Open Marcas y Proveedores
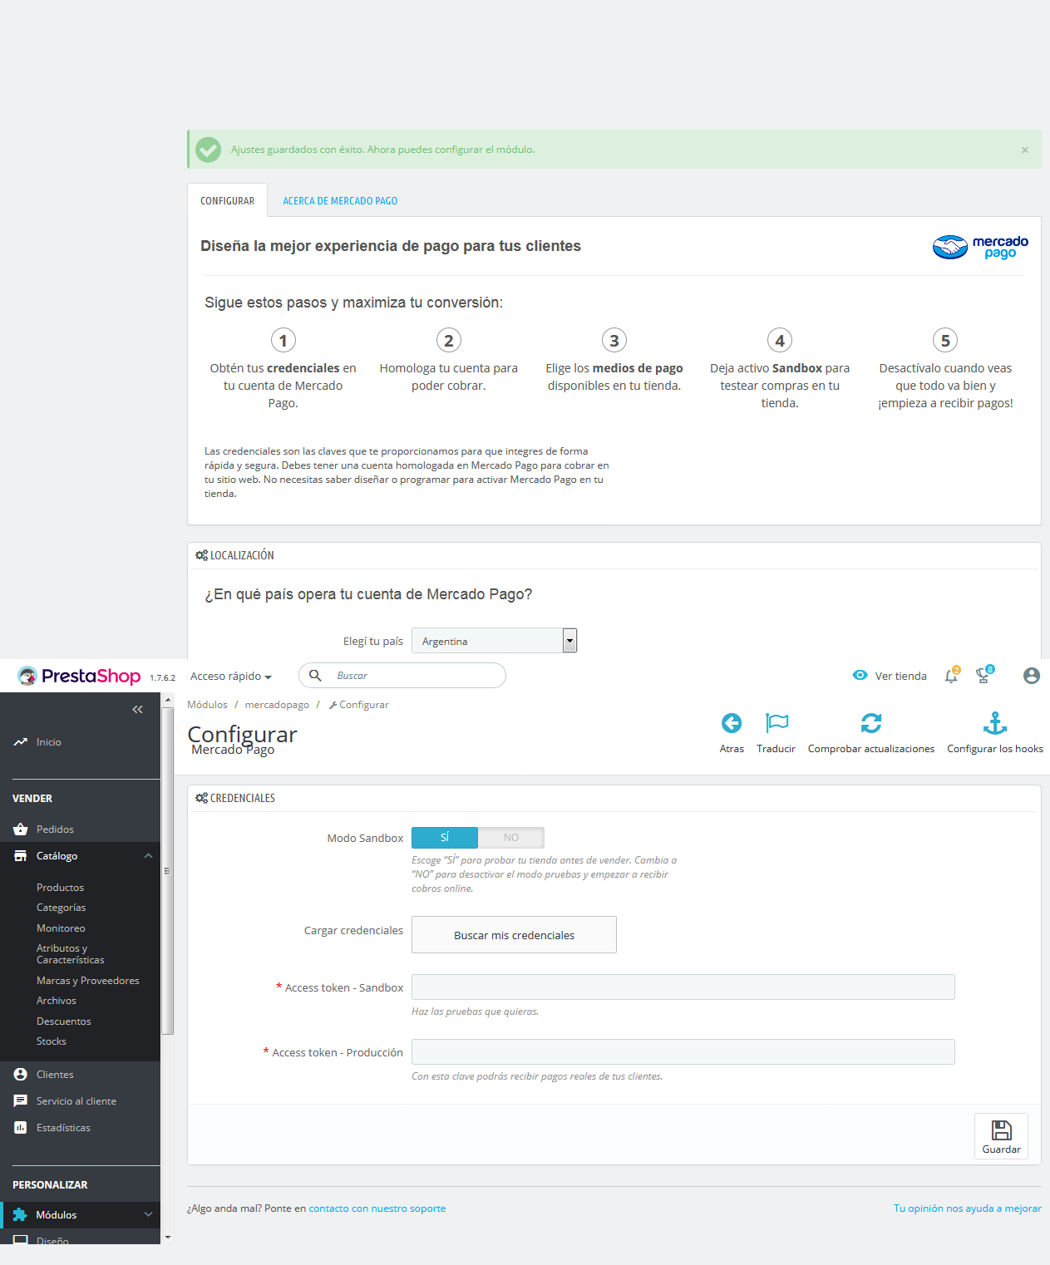The image size is (1050, 1265). click(88, 981)
